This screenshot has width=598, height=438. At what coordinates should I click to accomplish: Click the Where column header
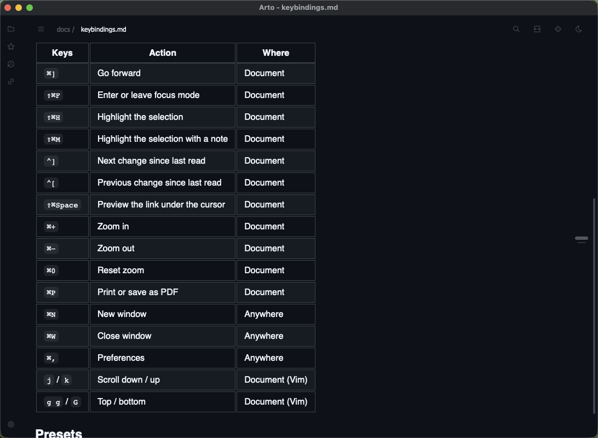[x=276, y=53]
